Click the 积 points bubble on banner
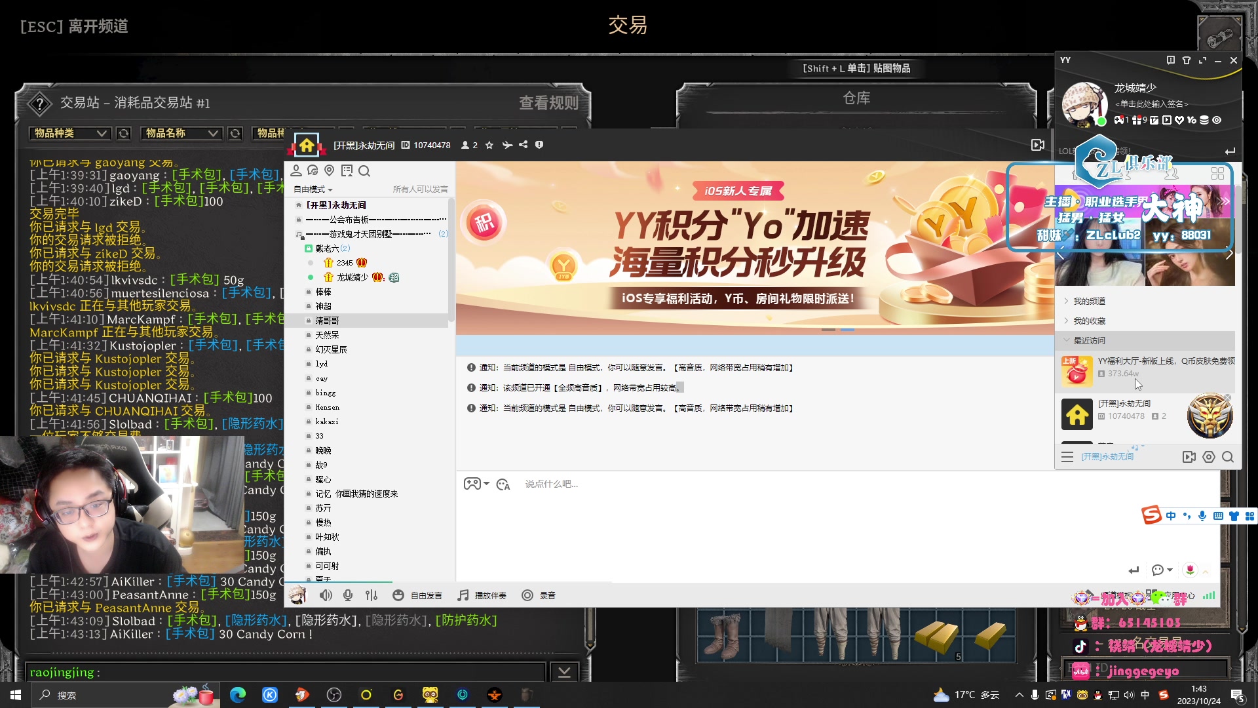Viewport: 1258px width, 708px height. coord(484,224)
